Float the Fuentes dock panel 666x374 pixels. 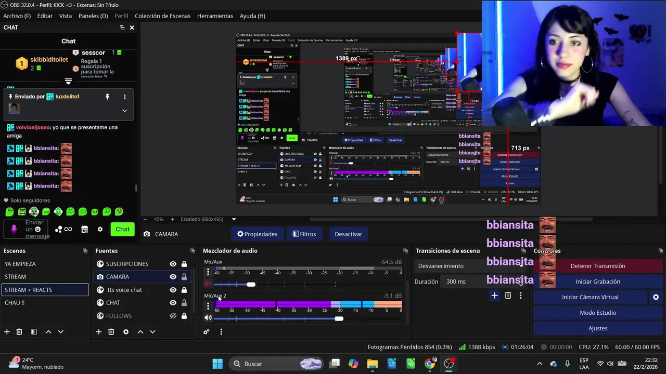(x=193, y=251)
